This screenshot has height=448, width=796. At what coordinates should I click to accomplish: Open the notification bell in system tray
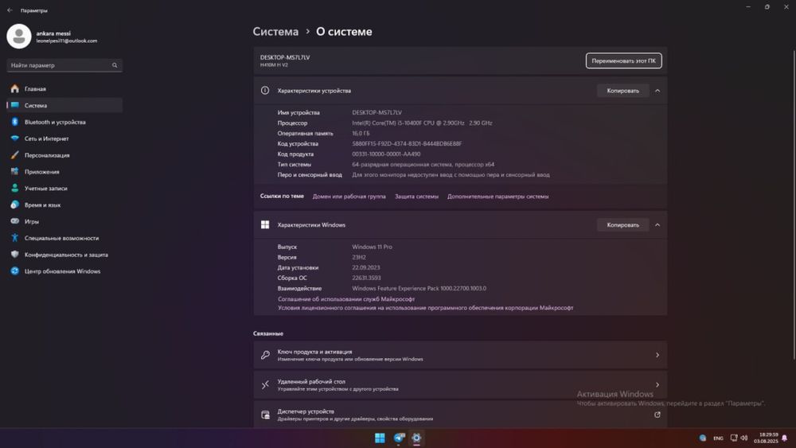point(784,438)
